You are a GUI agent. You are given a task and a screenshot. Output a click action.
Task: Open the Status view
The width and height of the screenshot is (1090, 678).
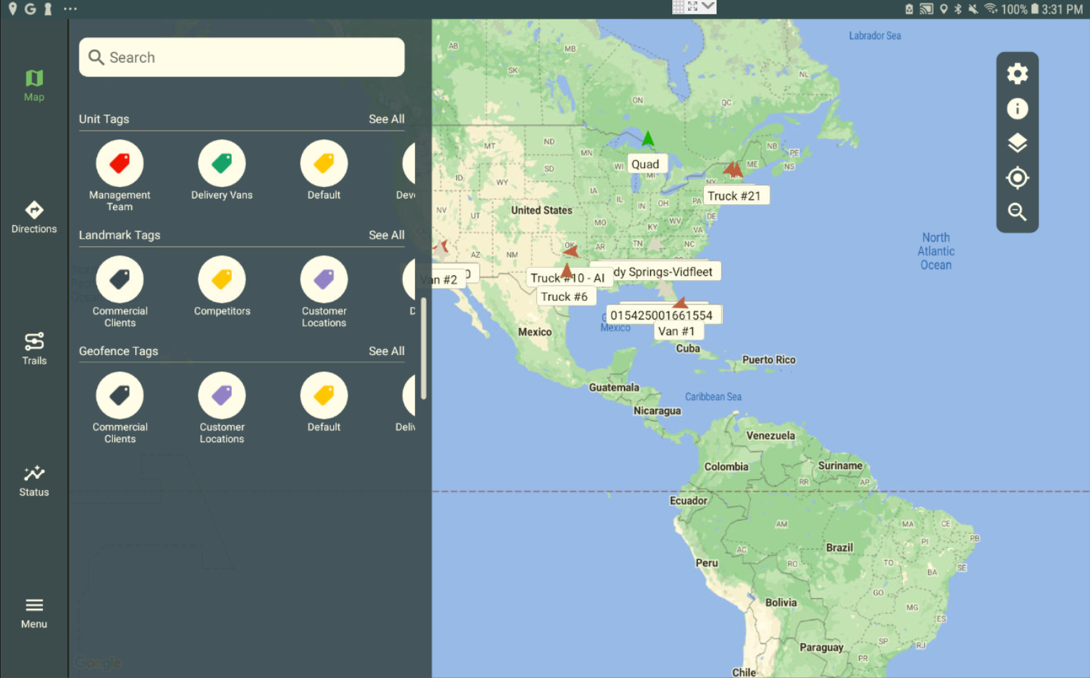pos(34,479)
